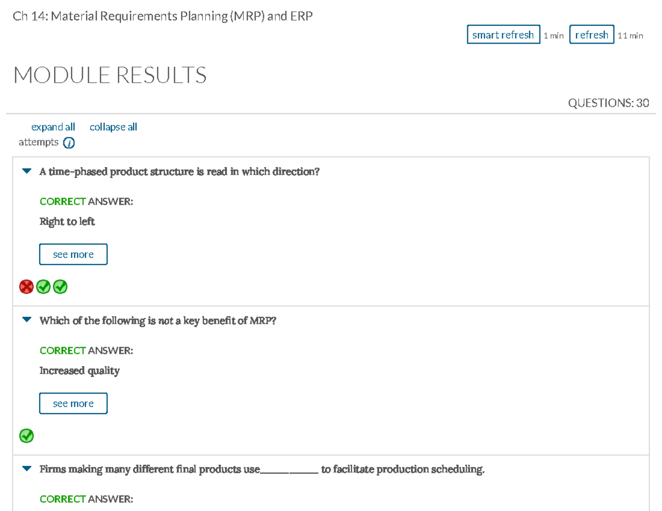The image size is (662, 511).
Task: Click expand all to open every question
Action: [x=53, y=127]
